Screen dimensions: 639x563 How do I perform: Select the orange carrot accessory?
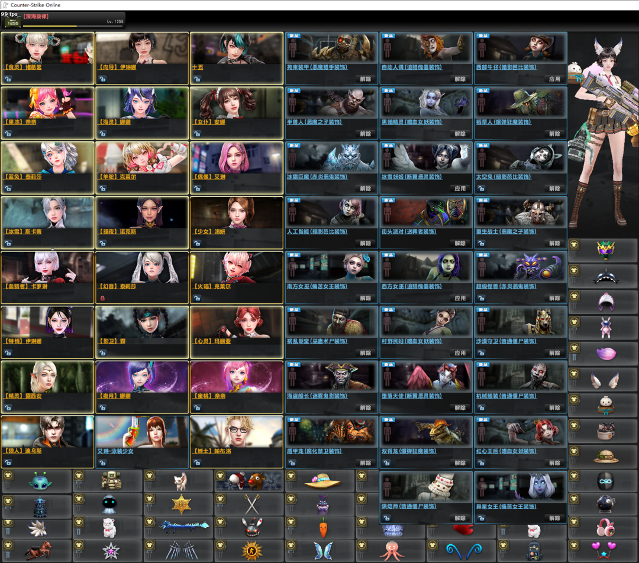[323, 529]
